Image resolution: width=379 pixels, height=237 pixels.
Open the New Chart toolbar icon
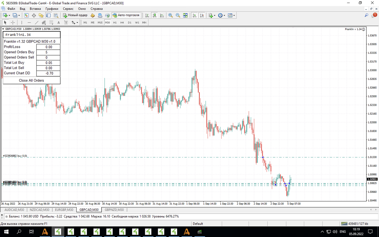pyautogui.click(x=5, y=15)
